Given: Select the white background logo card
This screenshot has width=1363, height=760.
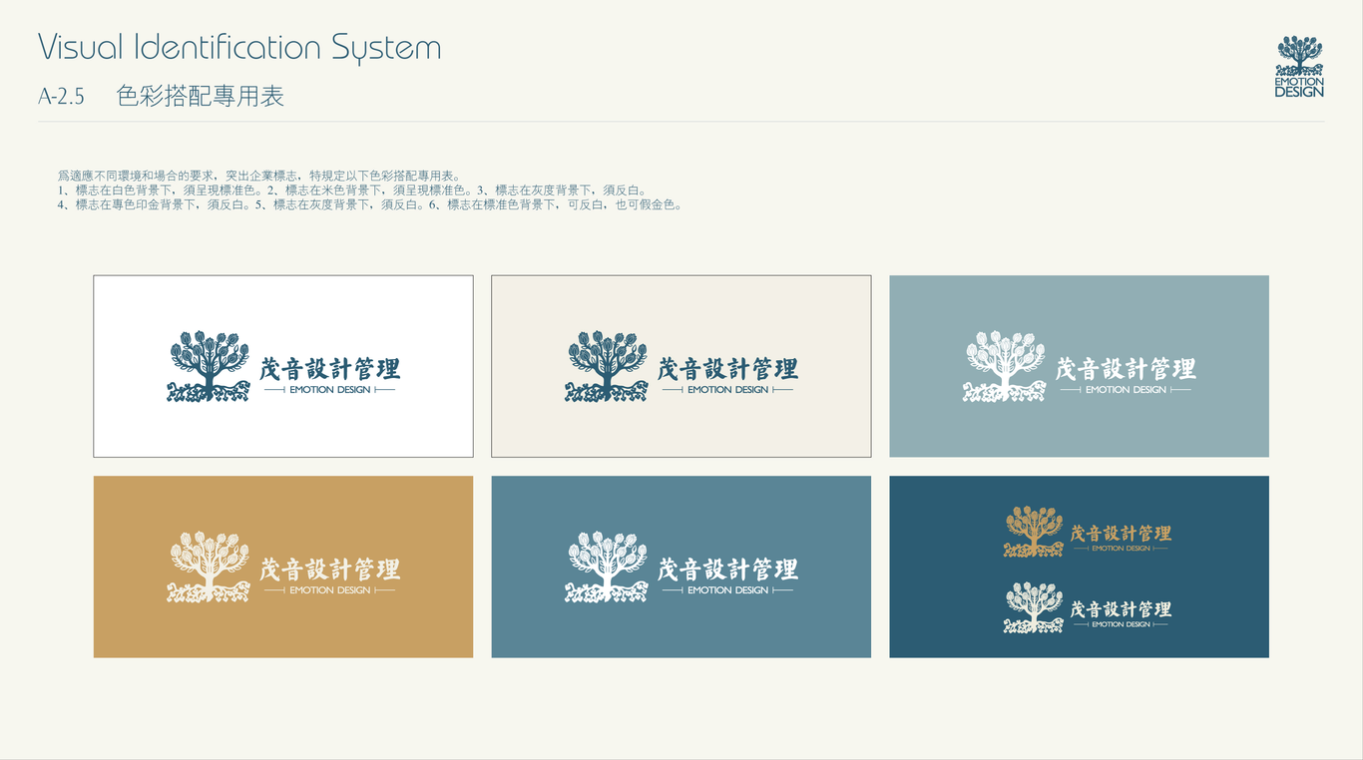Looking at the screenshot, I should [283, 366].
